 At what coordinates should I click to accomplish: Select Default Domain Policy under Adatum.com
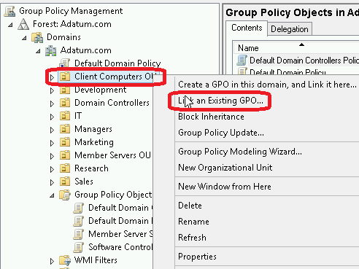tap(117, 63)
